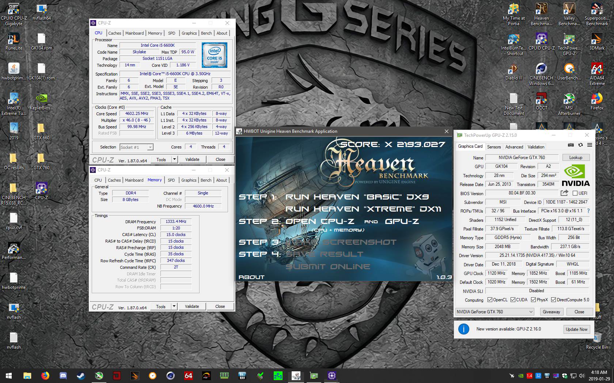Click the Bus Interface question mark
This screenshot has height=383, width=614.
pos(588,211)
